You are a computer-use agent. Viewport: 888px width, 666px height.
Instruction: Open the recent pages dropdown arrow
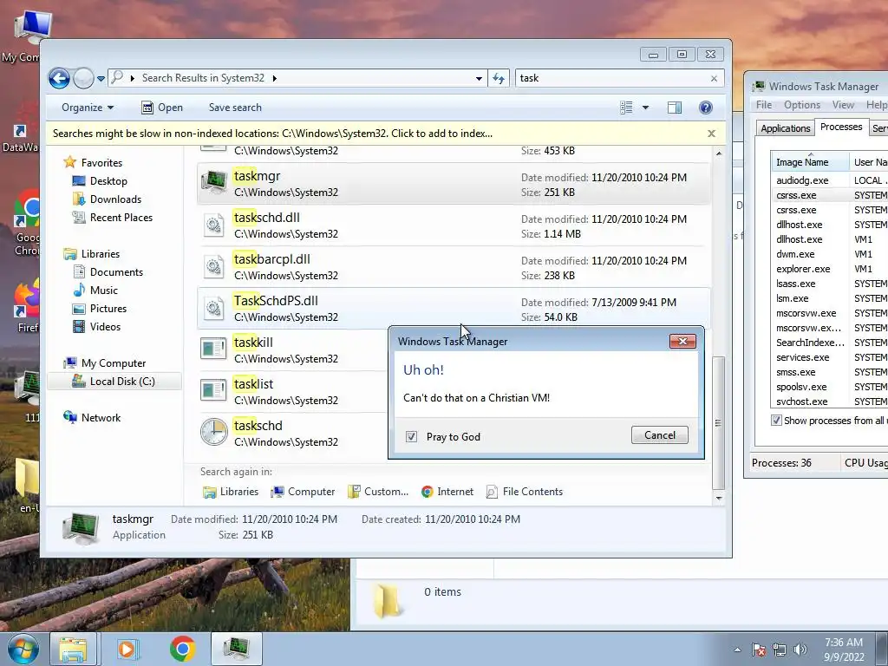tap(101, 79)
